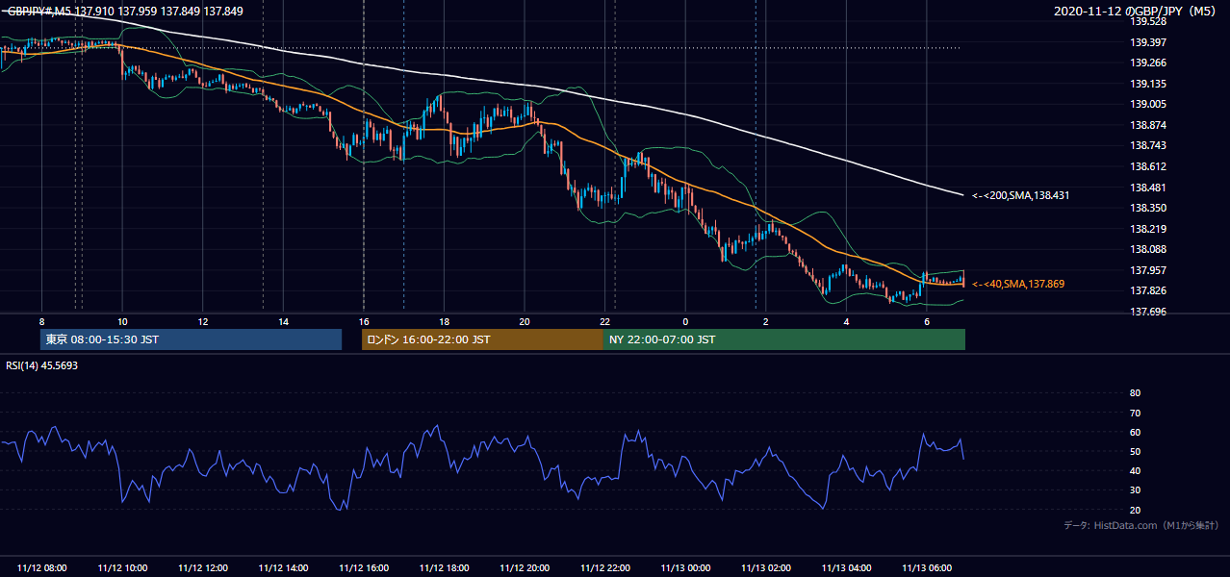The width and height of the screenshot is (1230, 577).
Task: Click the ロンドン 16:00-22:00 JST session bar
Action: [482, 339]
